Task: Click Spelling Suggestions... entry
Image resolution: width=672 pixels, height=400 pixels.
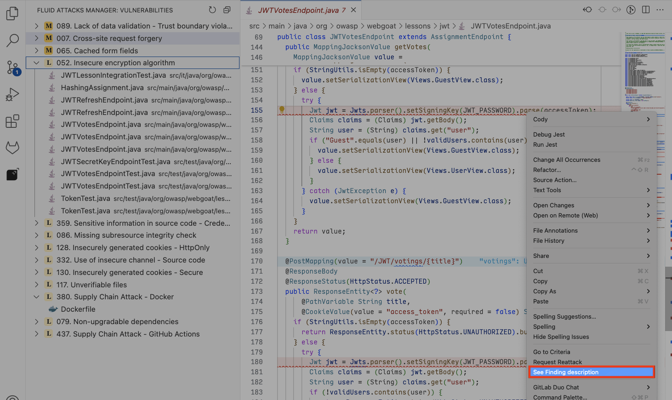Action: tap(592, 316)
